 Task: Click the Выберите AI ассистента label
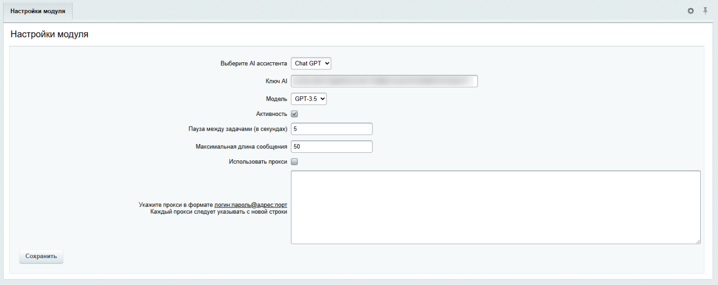[254, 63]
